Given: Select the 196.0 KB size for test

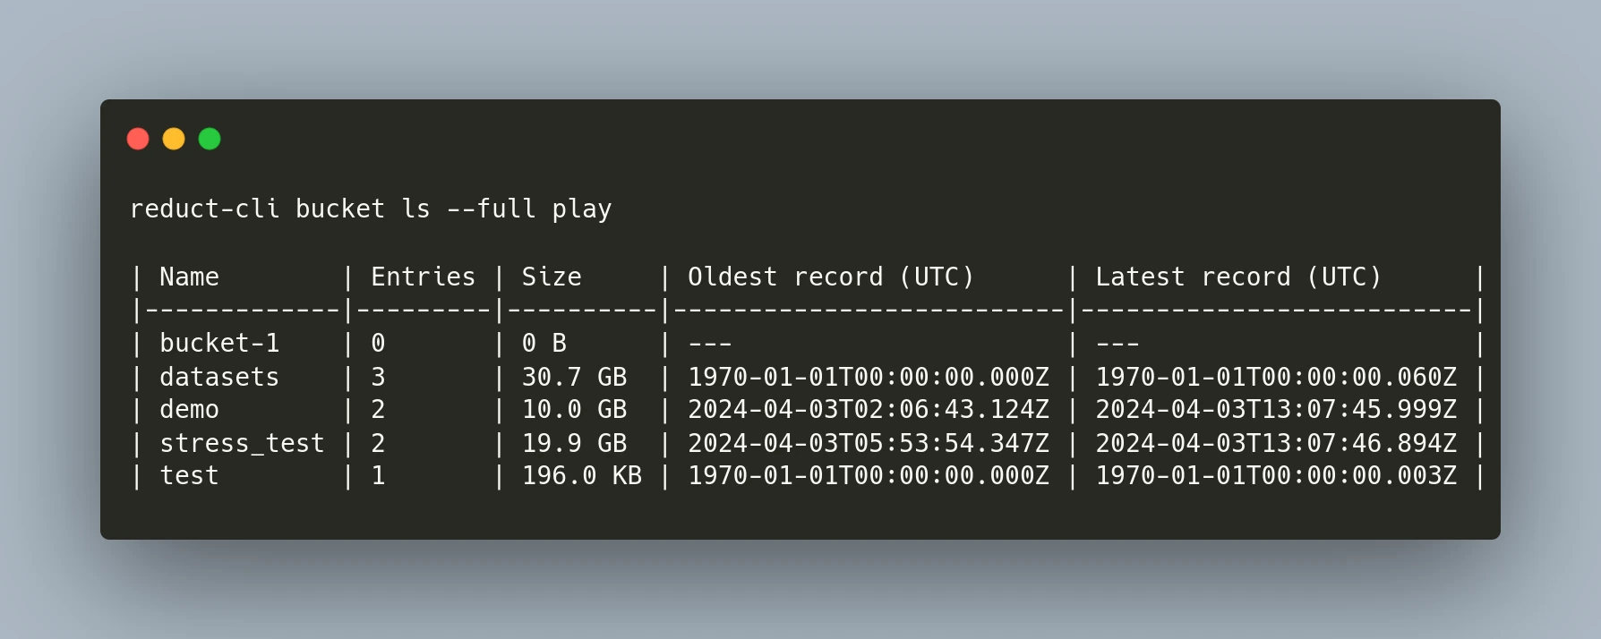Looking at the screenshot, I should 582,475.
